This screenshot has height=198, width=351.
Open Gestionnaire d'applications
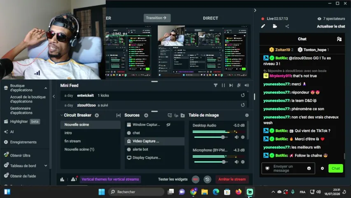click(x=21, y=111)
